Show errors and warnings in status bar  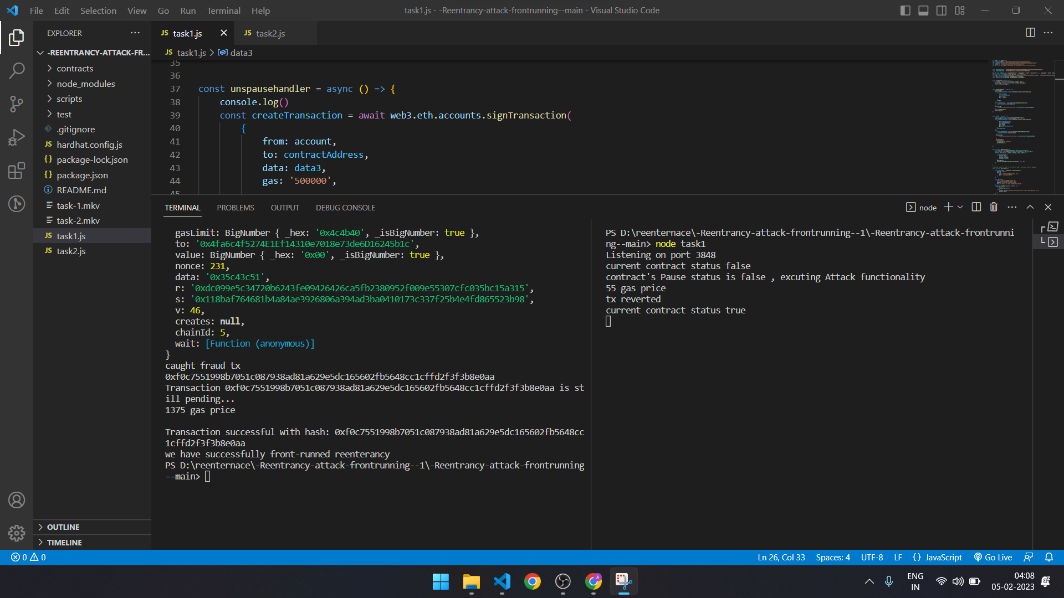(28, 557)
